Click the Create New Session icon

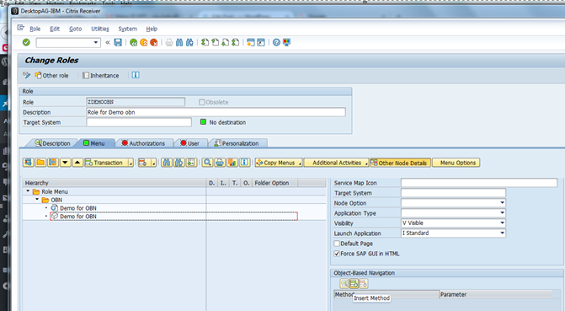click(251, 43)
